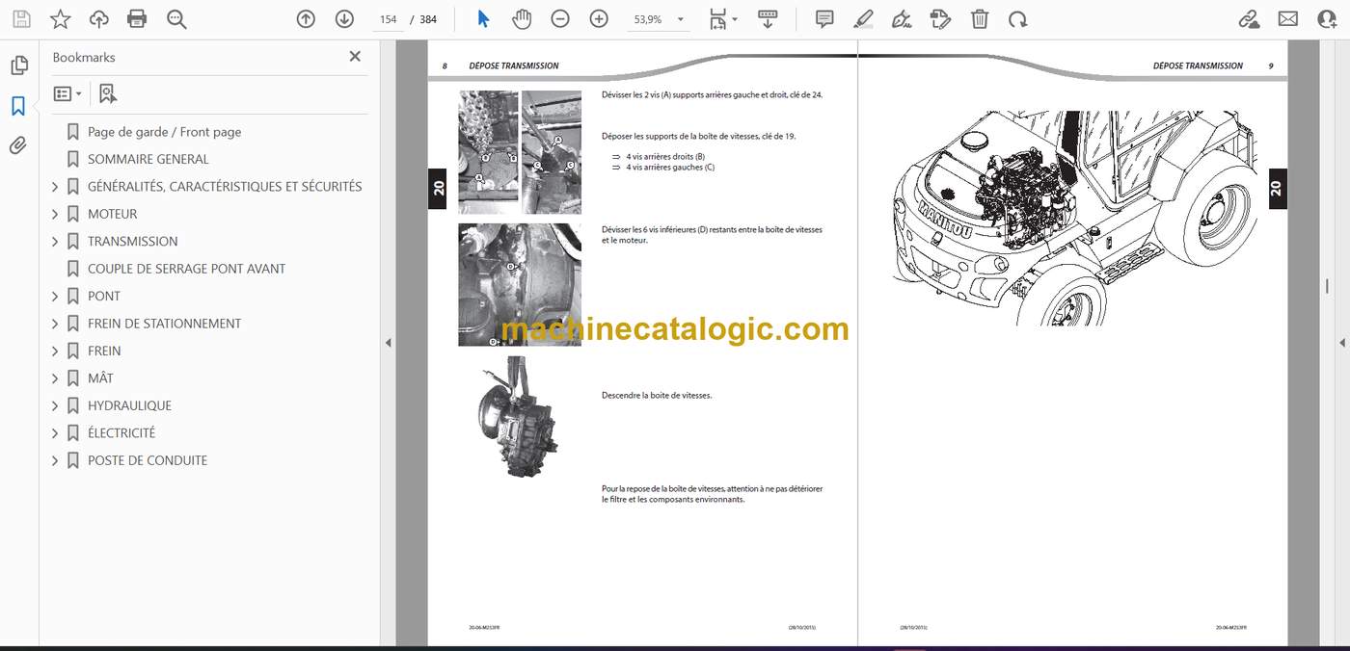Open COUPLE DE SERRAGE PONT AVANT bookmark

pyautogui.click(x=186, y=269)
